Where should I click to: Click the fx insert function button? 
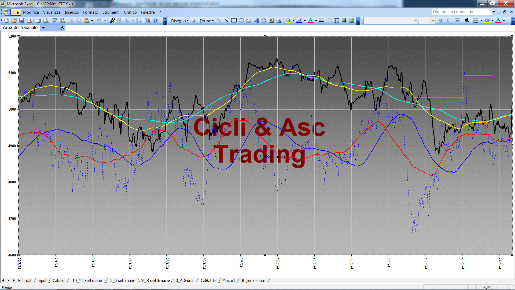62,28
